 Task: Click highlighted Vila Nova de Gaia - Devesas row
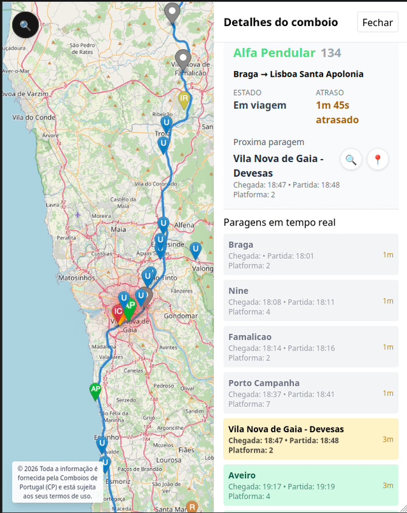[310, 439]
